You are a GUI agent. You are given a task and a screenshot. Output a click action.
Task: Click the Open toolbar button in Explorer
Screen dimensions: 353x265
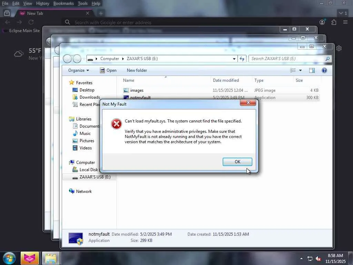(x=108, y=70)
